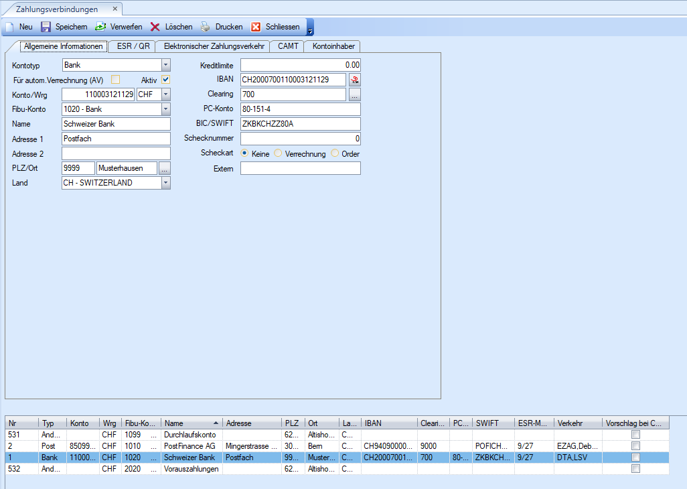Click the Neu (new record) icon

point(10,27)
